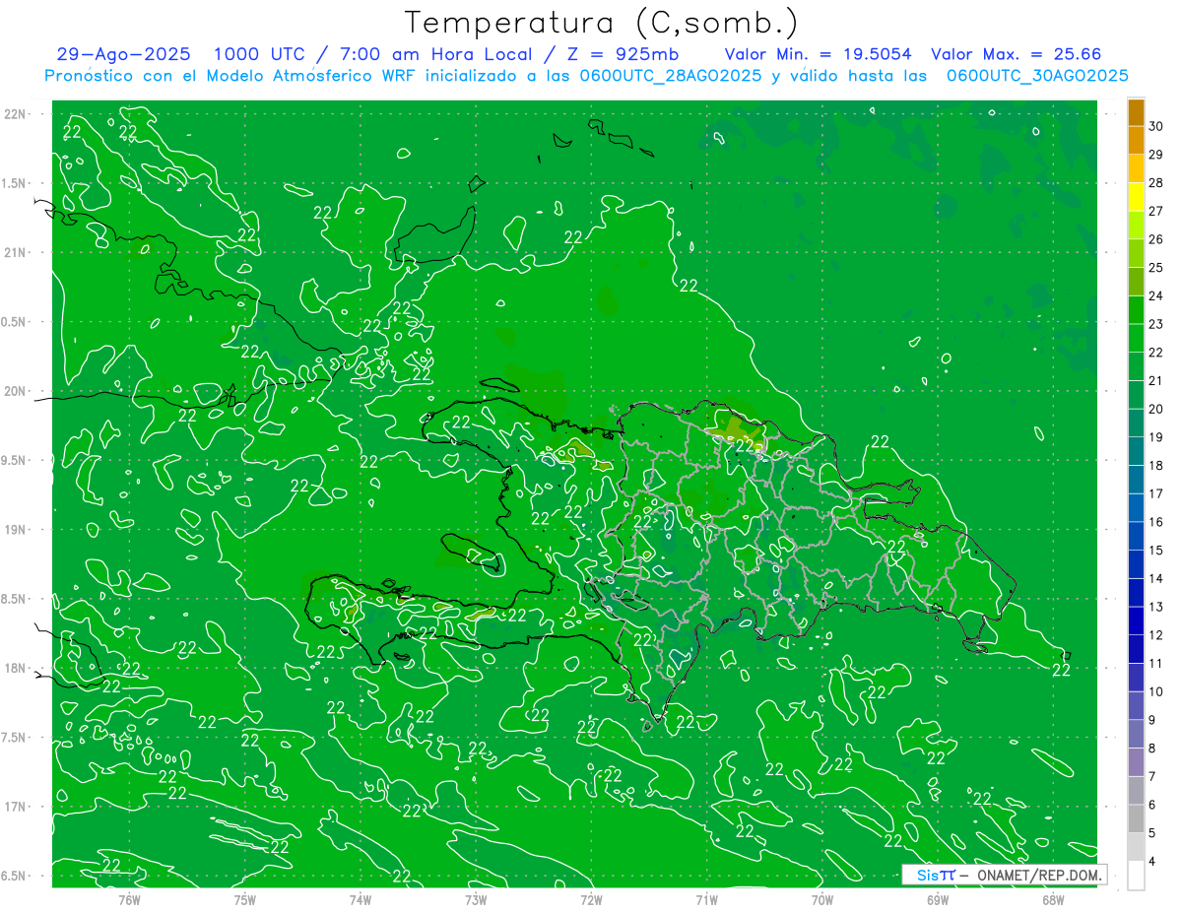The image size is (1182, 913).
Task: Click the "17N" latitude axis label
Action: (x=17, y=807)
